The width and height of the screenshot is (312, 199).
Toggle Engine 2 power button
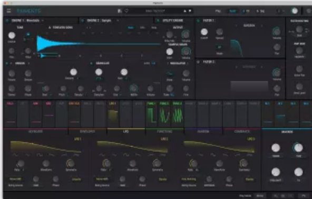pos(83,20)
